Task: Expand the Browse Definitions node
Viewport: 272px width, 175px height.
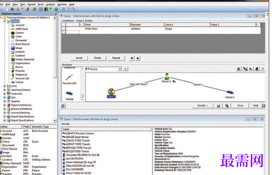Action: pos(5,109)
